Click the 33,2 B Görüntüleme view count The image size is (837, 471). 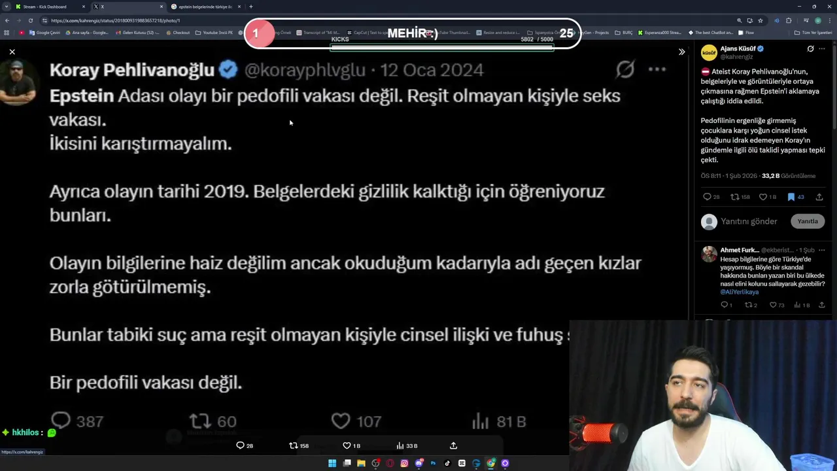point(789,176)
